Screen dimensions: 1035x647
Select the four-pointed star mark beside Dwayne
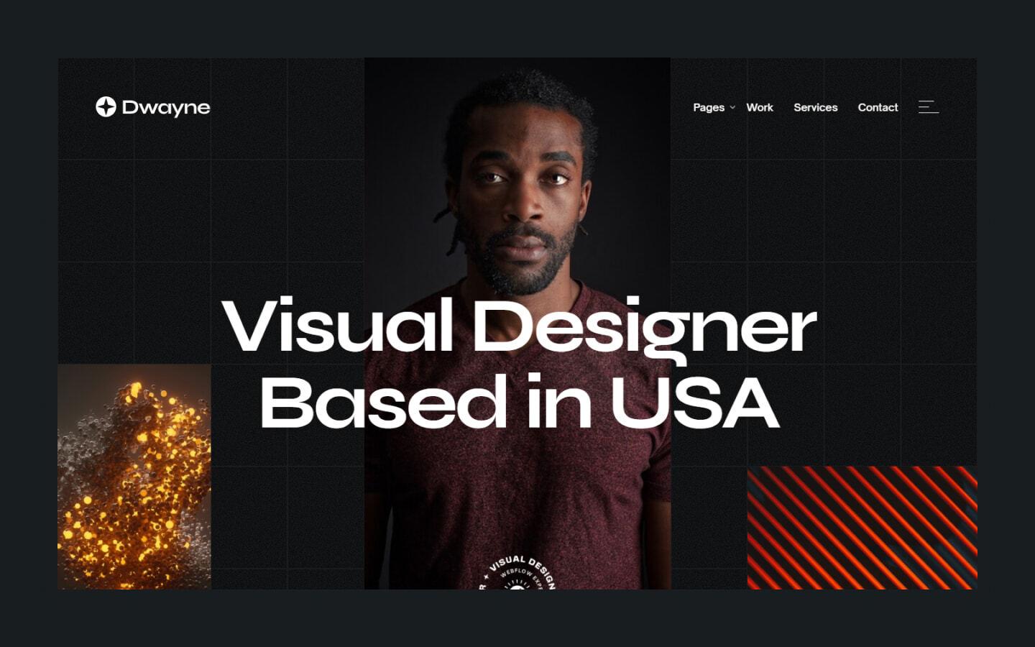click(x=106, y=107)
